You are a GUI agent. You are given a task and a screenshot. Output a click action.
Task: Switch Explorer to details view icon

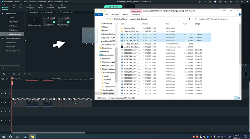(236, 98)
